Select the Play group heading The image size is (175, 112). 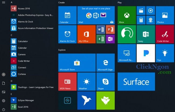click(120, 3)
